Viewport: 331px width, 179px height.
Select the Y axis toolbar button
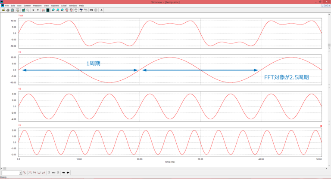38,10
